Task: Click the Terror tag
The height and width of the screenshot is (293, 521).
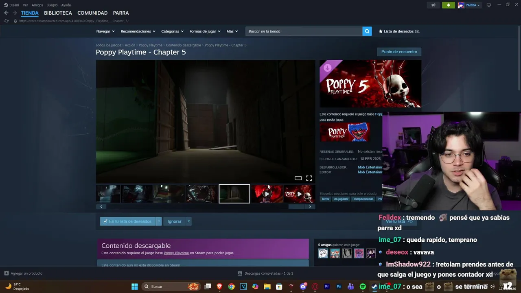Action: 325,199
